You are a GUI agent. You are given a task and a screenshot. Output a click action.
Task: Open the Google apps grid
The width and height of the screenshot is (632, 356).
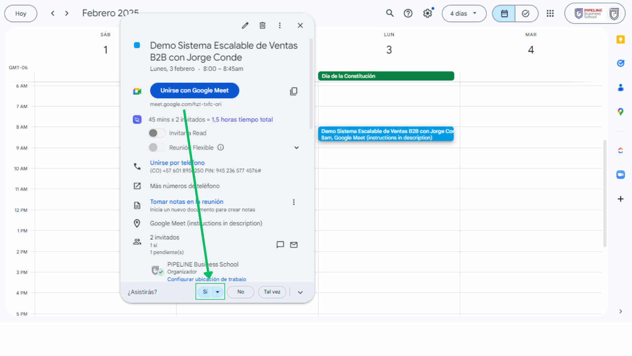click(550, 13)
